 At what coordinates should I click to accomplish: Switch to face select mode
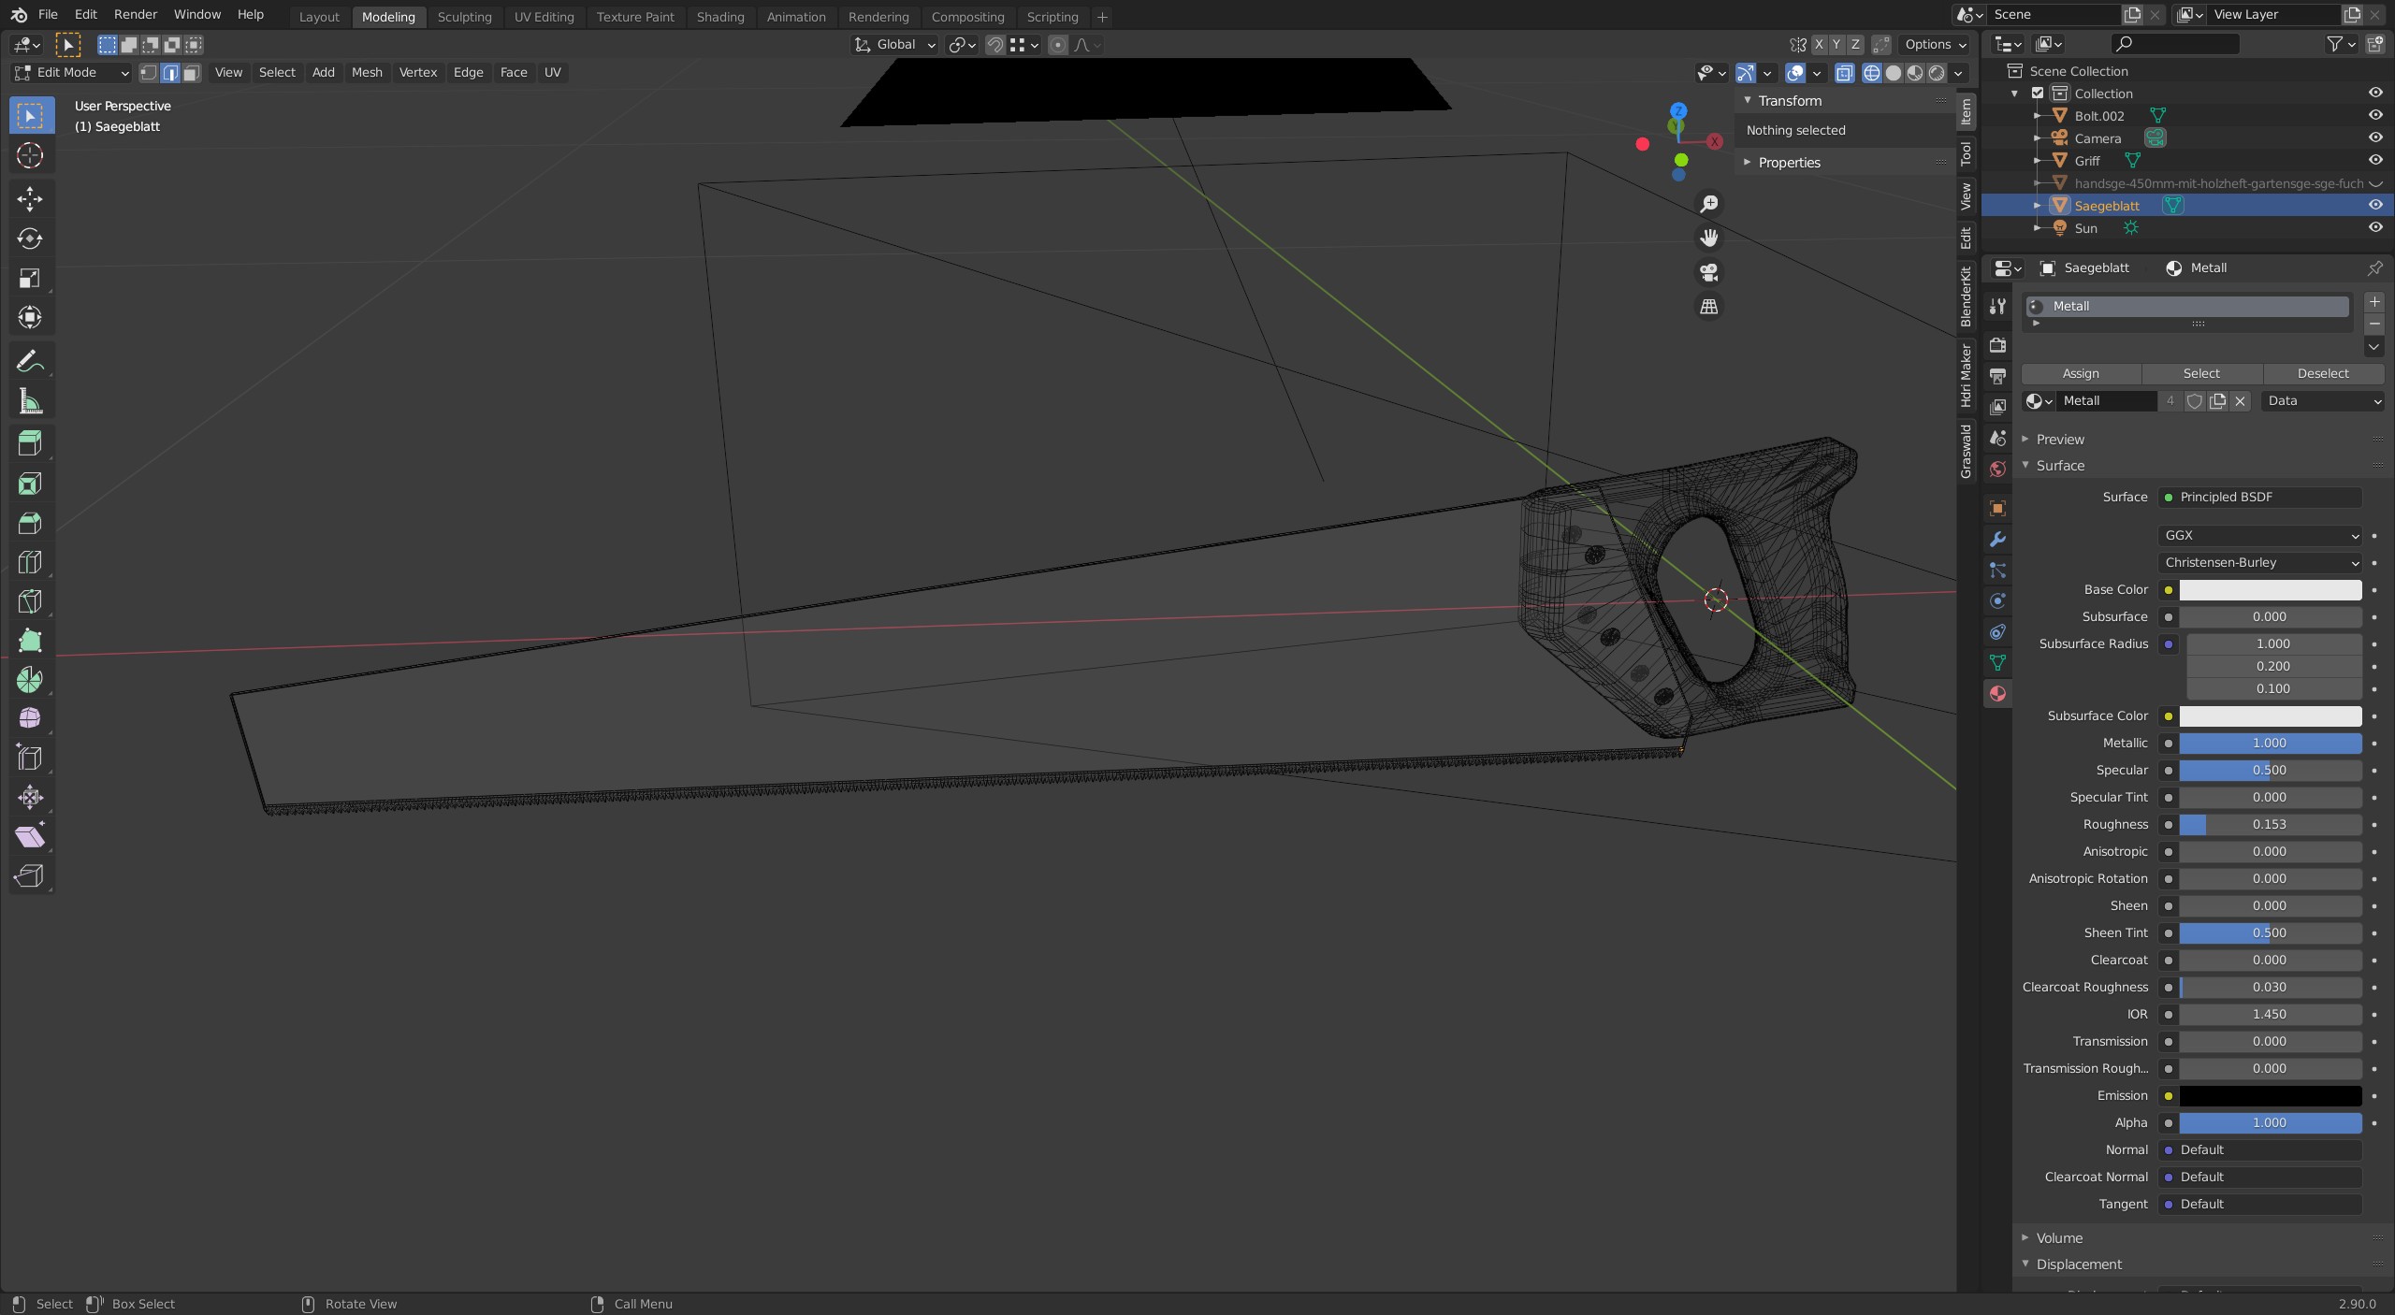pyautogui.click(x=192, y=73)
